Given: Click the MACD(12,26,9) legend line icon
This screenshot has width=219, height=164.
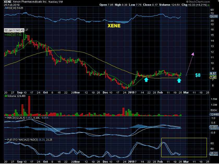Looking at the screenshot, I should pos(5,118).
